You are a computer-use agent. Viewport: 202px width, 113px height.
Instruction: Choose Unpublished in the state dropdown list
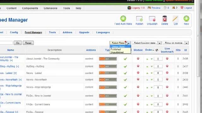pyautogui.click(x=120, y=52)
